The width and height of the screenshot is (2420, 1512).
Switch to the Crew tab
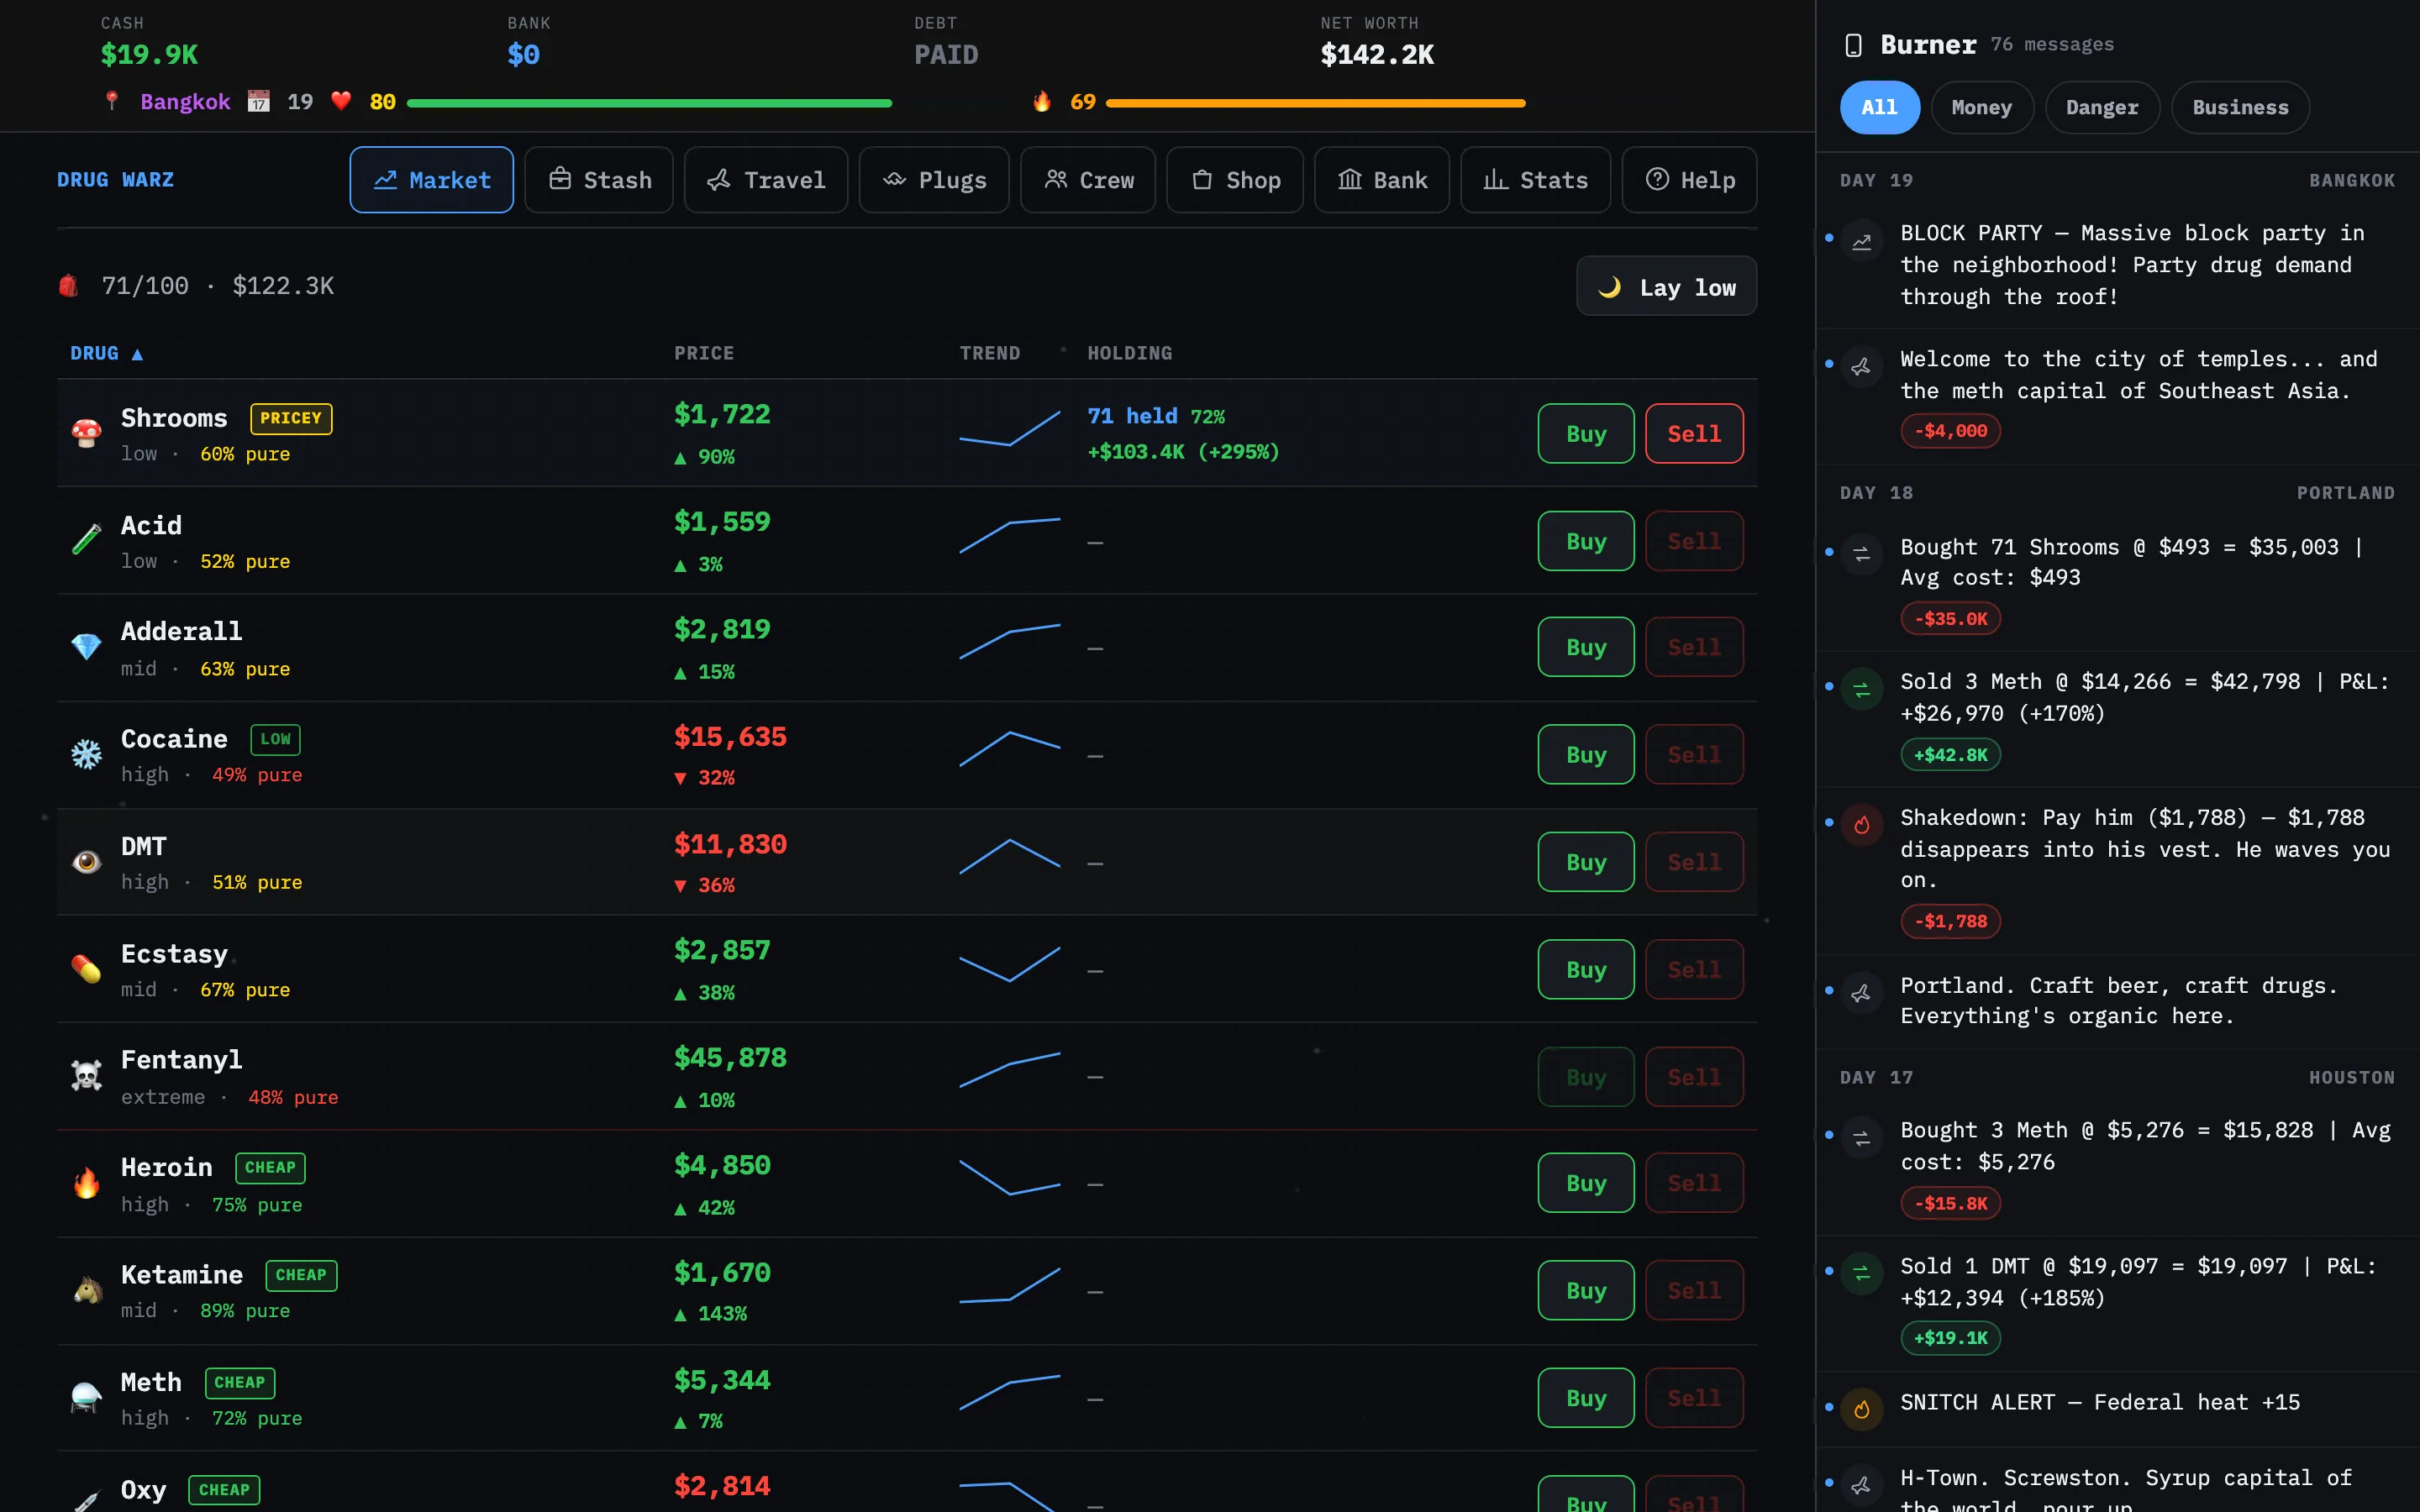(x=1088, y=180)
